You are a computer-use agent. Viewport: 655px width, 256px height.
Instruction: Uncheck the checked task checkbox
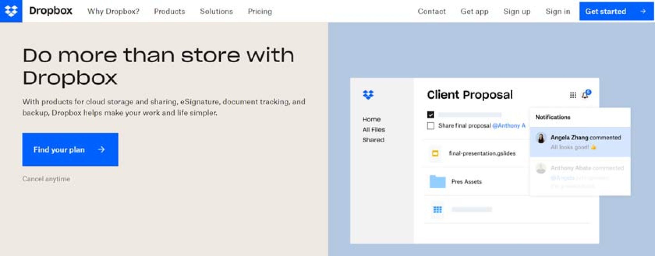[430, 115]
